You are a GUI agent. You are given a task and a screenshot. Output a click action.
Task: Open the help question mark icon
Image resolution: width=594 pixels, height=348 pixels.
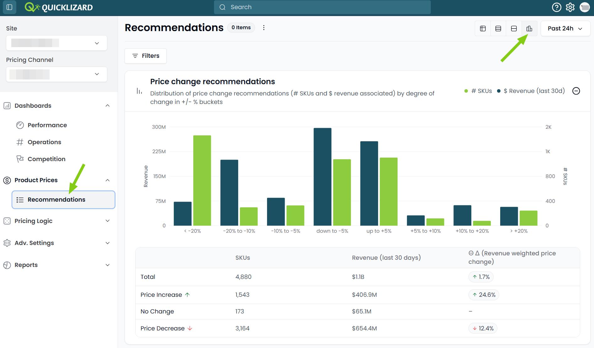point(556,7)
